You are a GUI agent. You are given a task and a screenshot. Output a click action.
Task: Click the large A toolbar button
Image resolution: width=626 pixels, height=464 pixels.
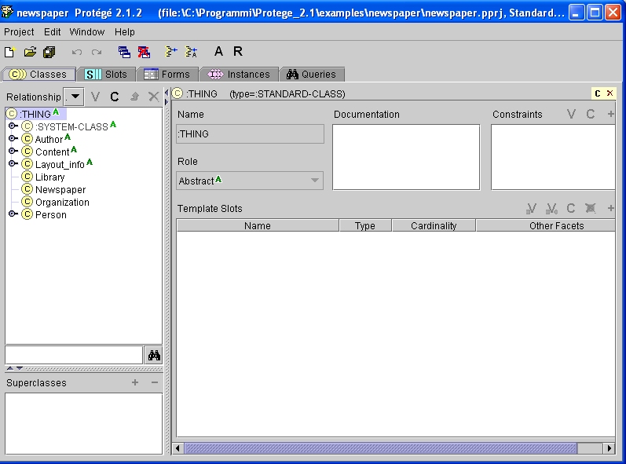218,52
